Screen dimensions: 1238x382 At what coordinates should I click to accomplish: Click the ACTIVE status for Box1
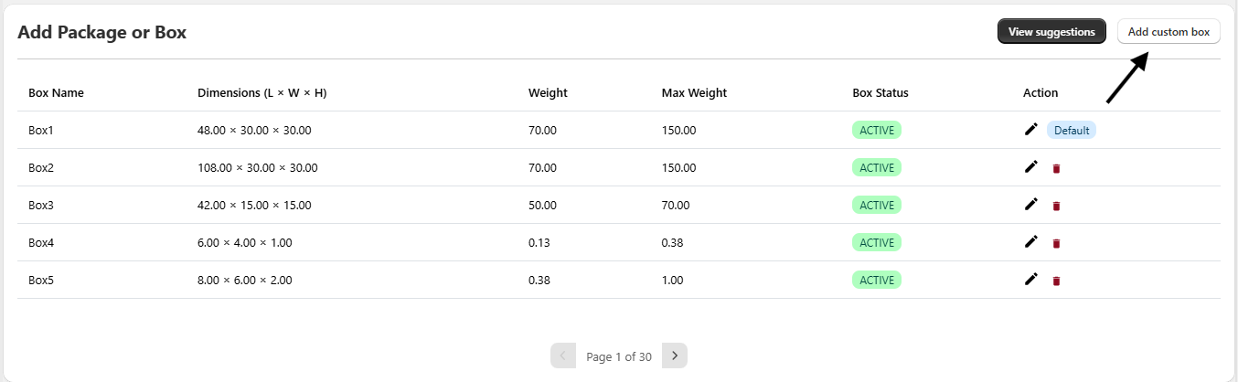[x=877, y=130]
